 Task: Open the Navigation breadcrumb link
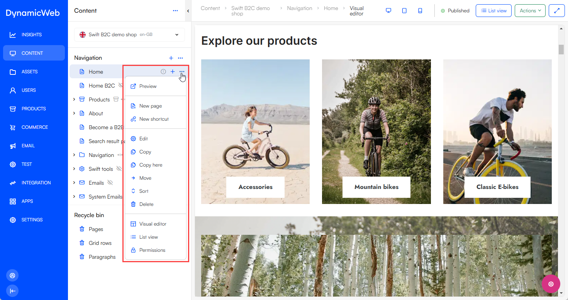pos(300,8)
